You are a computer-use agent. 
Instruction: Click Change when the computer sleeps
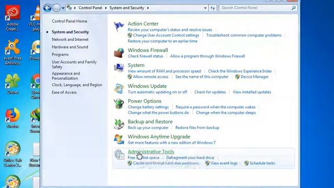click(226, 113)
